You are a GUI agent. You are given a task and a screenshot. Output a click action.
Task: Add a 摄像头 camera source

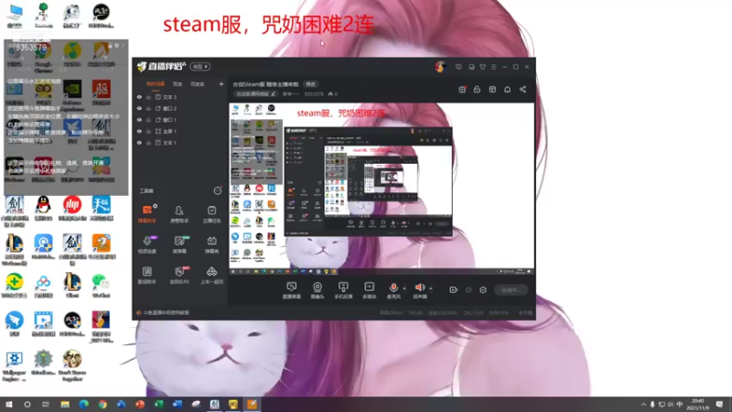click(x=318, y=290)
